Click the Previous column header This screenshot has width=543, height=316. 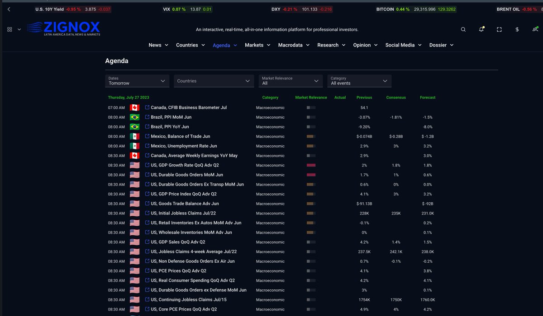point(364,98)
